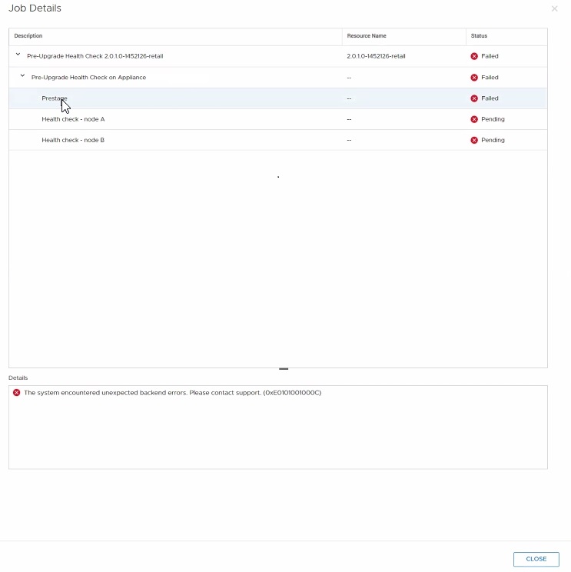Click the Pending status icon for node A
The image size is (571, 572).
click(x=474, y=119)
